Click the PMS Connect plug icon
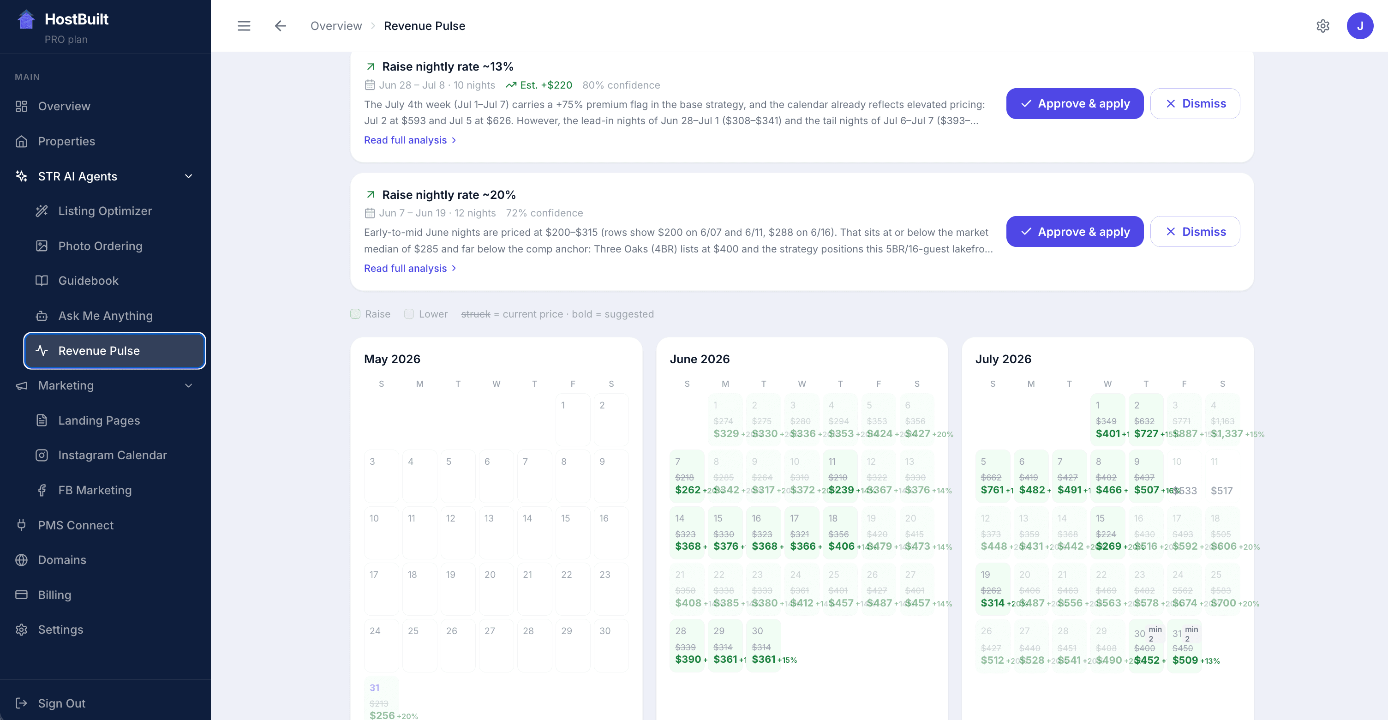The width and height of the screenshot is (1388, 720). (22, 525)
